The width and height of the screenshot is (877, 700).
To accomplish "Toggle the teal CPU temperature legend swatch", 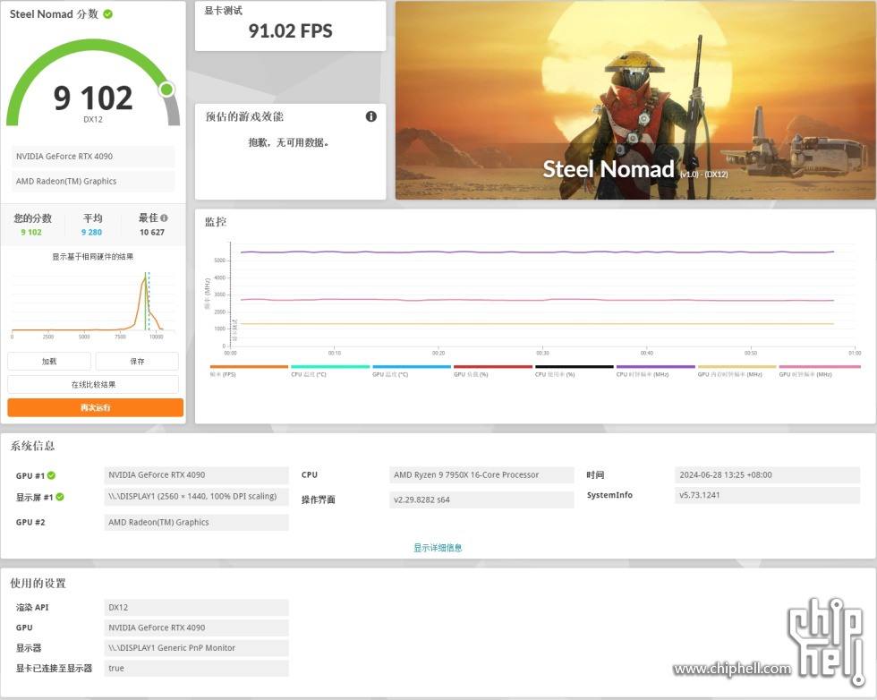I will tap(330, 366).
